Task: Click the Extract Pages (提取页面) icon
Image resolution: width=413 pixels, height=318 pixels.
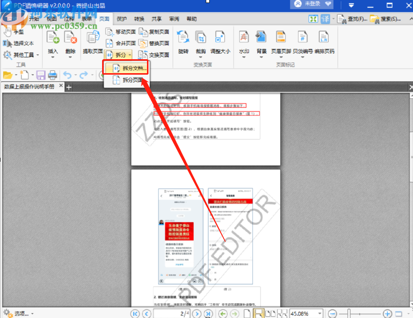Action: tap(93, 42)
